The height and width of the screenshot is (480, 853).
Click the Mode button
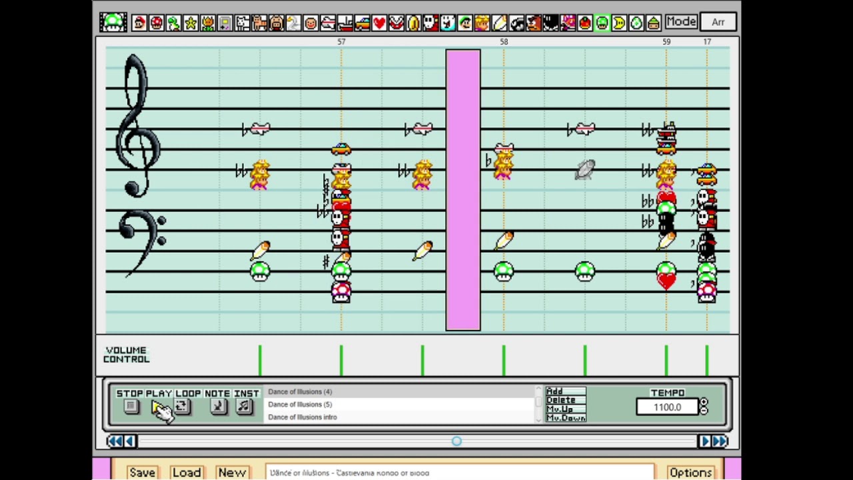tap(681, 22)
